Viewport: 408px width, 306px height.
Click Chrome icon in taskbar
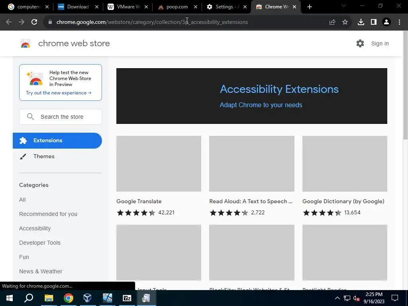point(69,298)
